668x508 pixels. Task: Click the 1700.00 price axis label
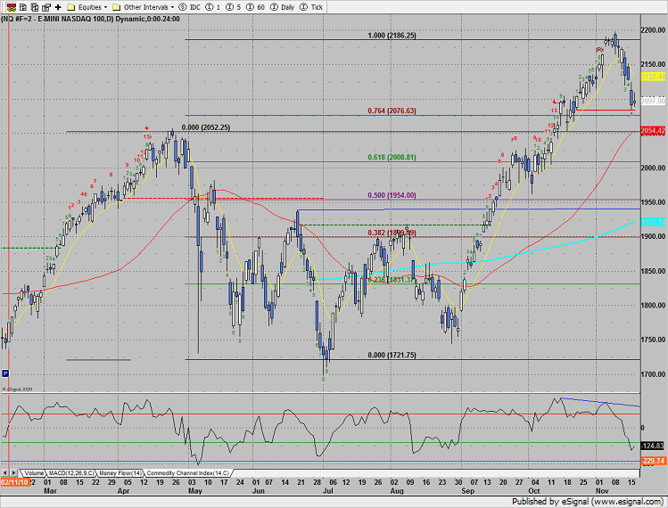[x=653, y=374]
